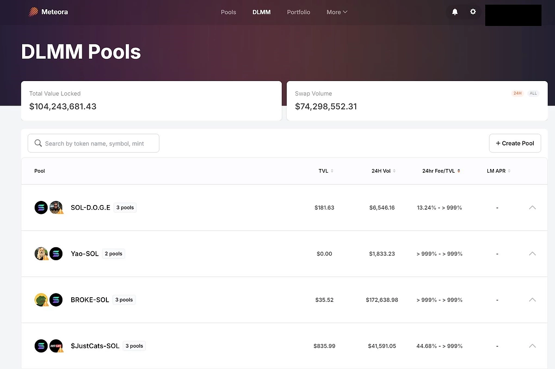
Task: Click the $172,638.98 volume value
Action: coord(382,300)
